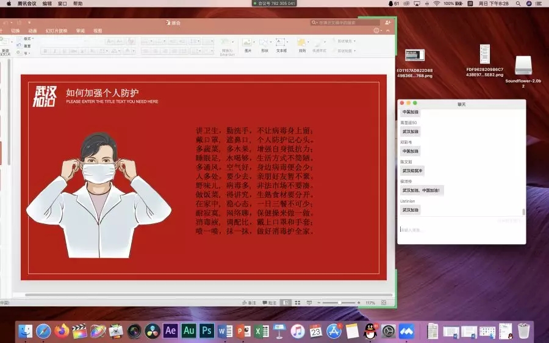
Task: Start slideshow from status bar icon
Action: click(x=310, y=303)
